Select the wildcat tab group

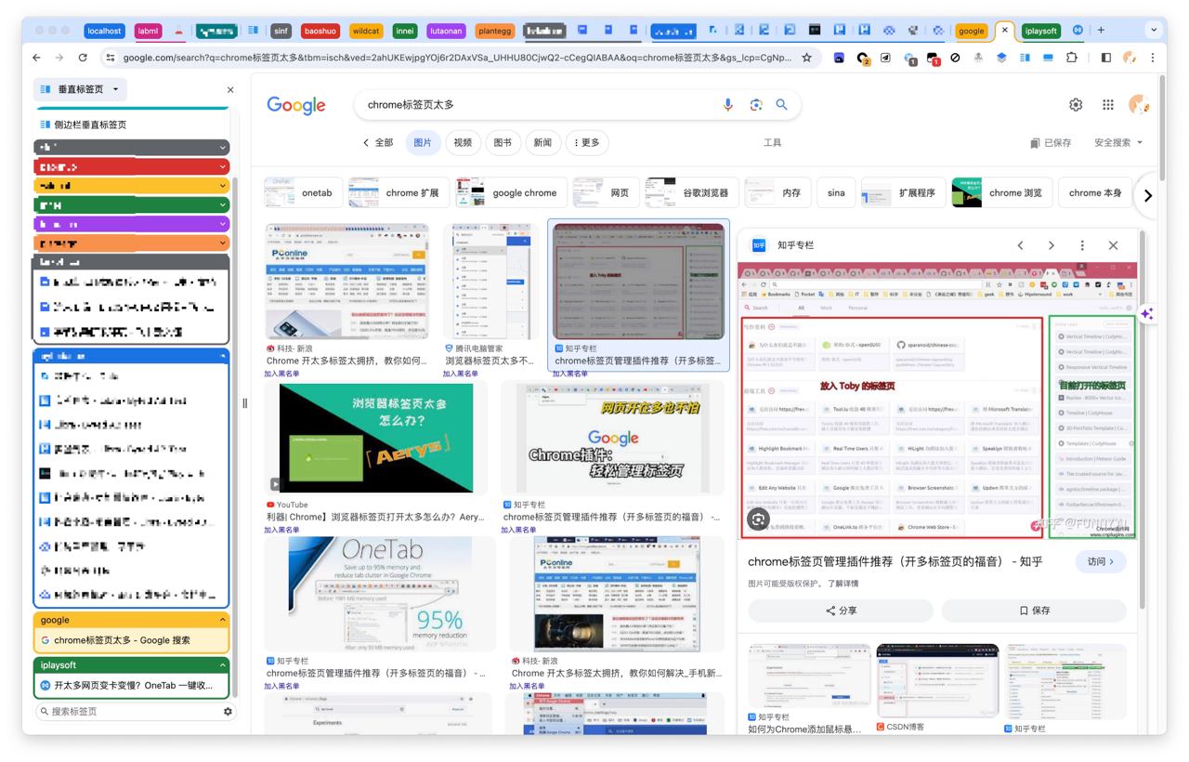[x=366, y=31]
